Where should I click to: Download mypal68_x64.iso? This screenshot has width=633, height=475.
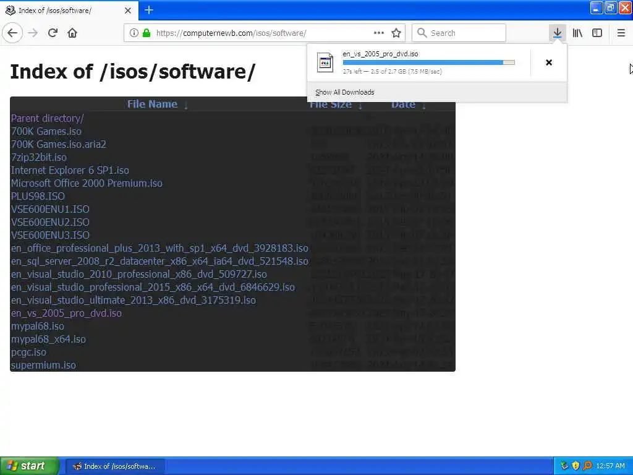48,339
